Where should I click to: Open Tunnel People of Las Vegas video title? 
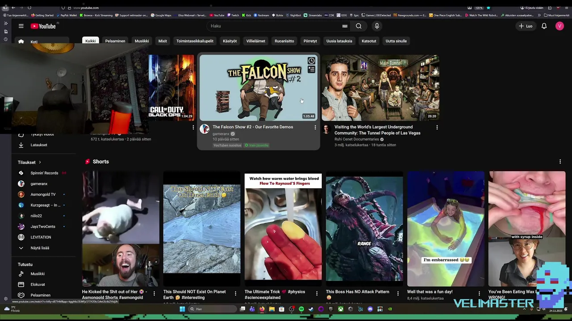(378, 130)
